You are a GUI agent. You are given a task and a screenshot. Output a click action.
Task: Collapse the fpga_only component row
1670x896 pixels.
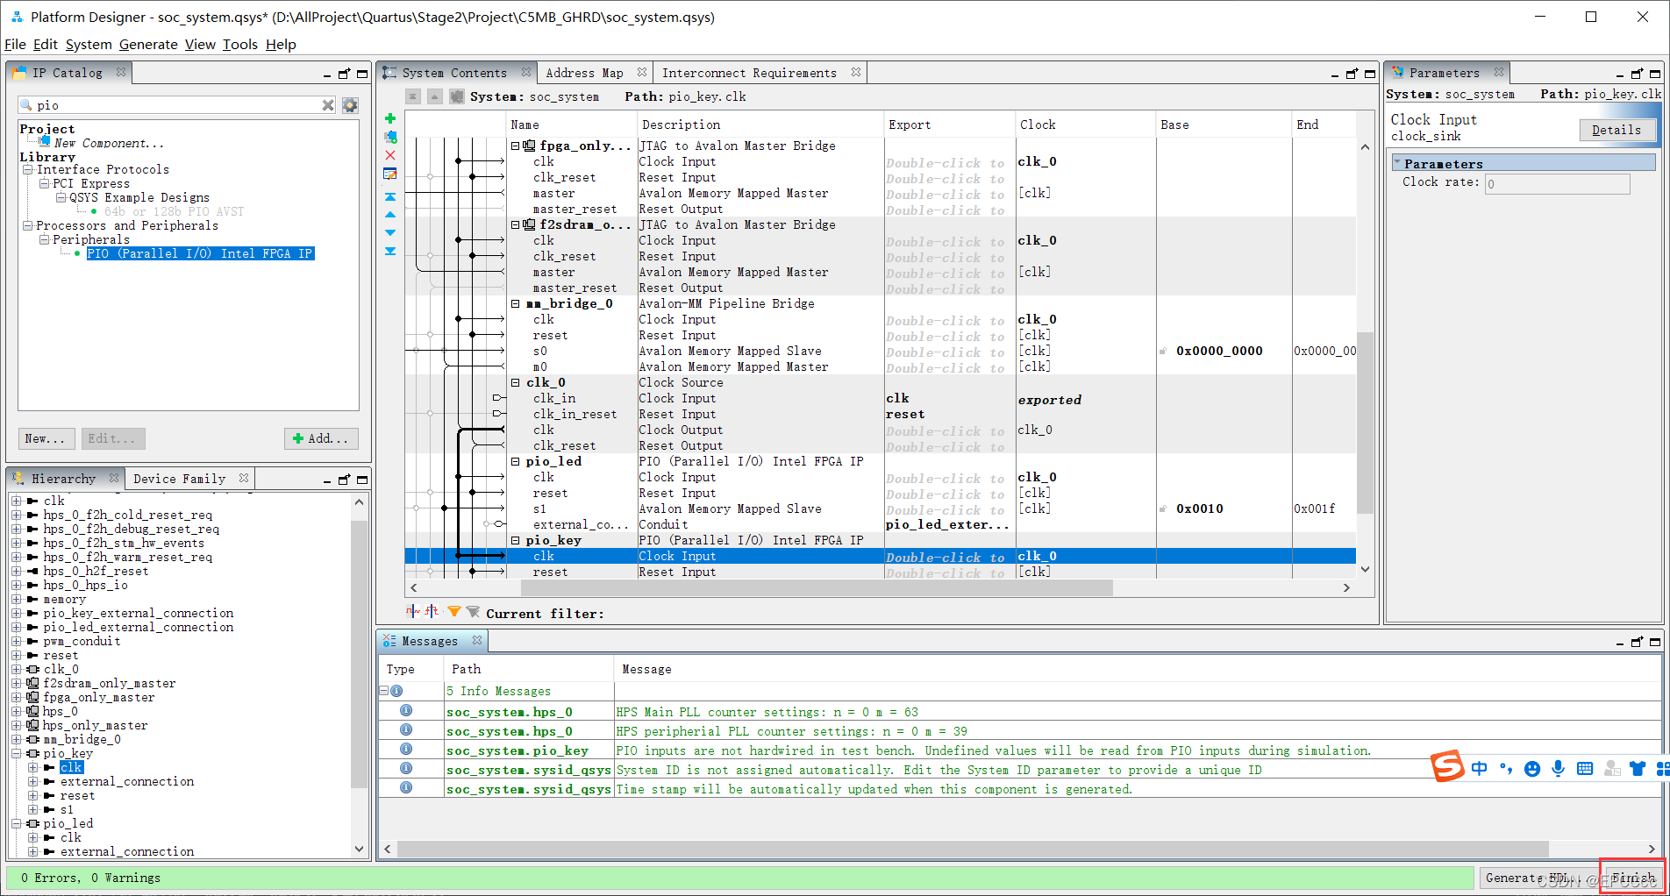pos(516,146)
